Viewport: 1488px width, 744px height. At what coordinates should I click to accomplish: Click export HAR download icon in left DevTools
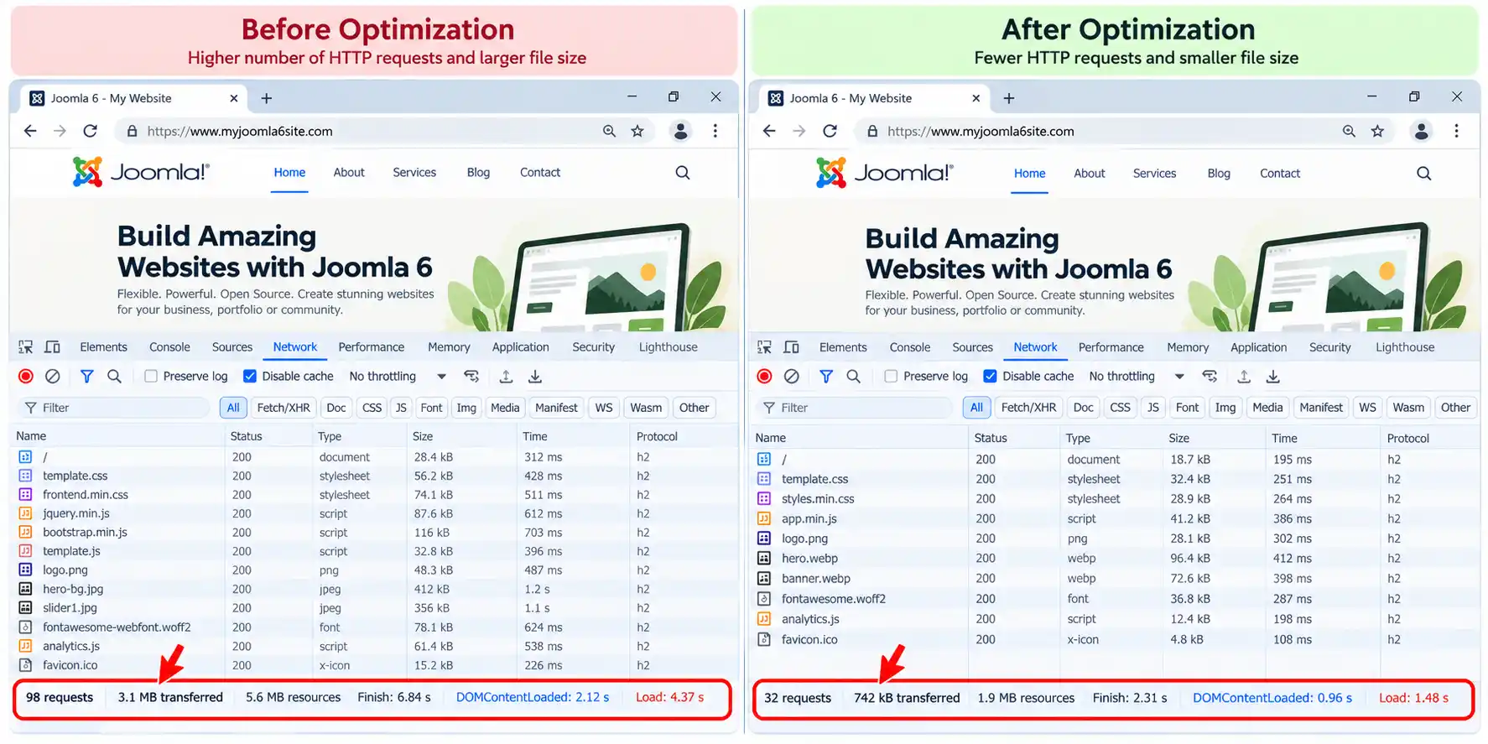(535, 376)
